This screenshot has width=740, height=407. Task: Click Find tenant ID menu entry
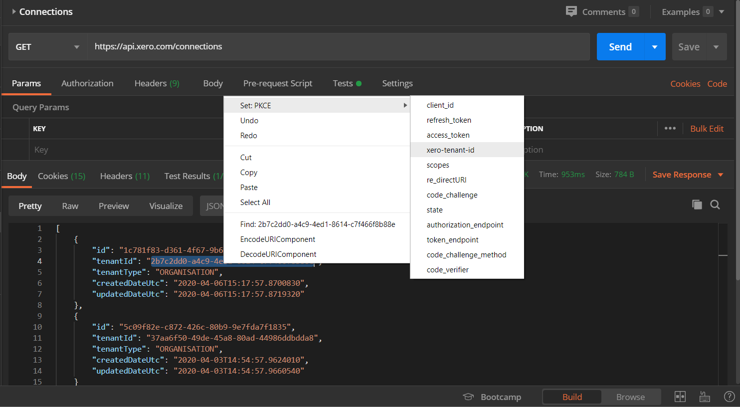pyautogui.click(x=317, y=224)
